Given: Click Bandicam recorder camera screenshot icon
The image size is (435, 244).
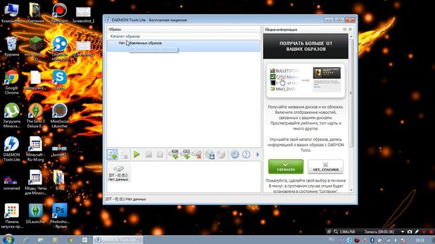Looking at the screenshot, I should 409,232.
